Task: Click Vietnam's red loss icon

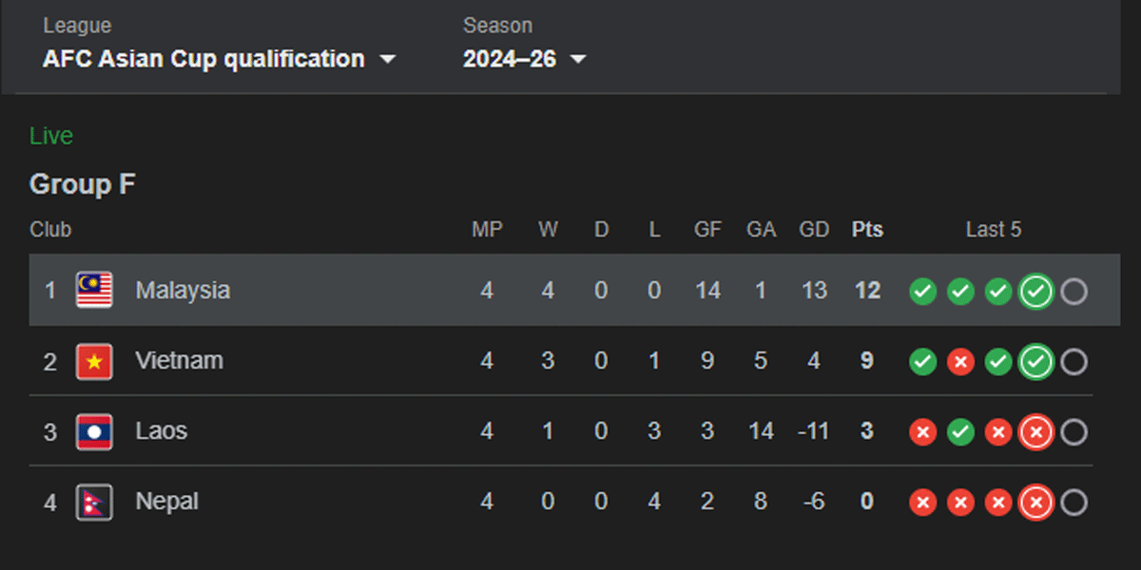Action: pyautogui.click(x=960, y=362)
